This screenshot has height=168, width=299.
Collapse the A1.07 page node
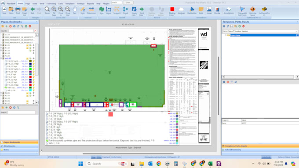pyautogui.click(x=1, y=58)
